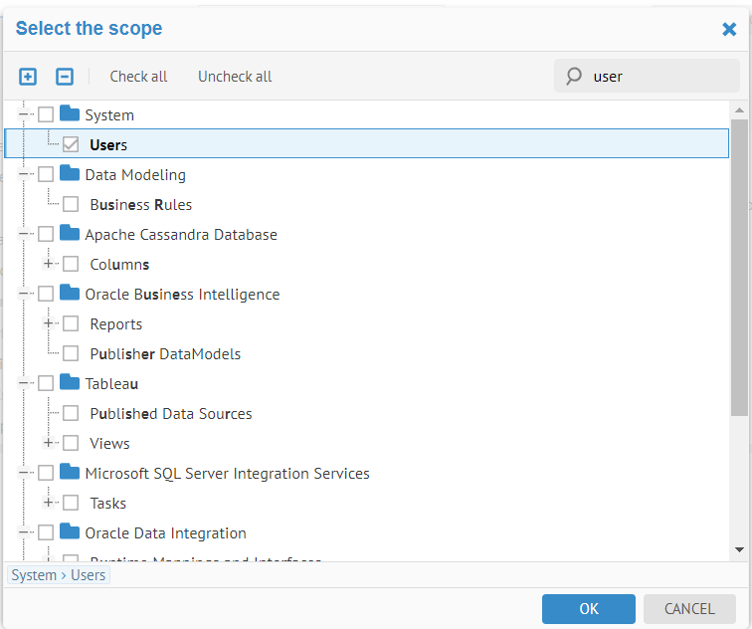Screen dimensions: 752x629
Task: Uncheck the Users checkbox
Action: pyautogui.click(x=71, y=145)
